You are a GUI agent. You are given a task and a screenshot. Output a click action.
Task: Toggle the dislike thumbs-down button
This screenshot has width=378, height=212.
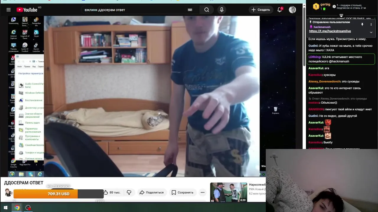tap(129, 192)
